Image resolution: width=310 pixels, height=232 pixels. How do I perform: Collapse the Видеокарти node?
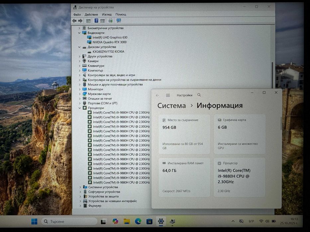point(79,33)
